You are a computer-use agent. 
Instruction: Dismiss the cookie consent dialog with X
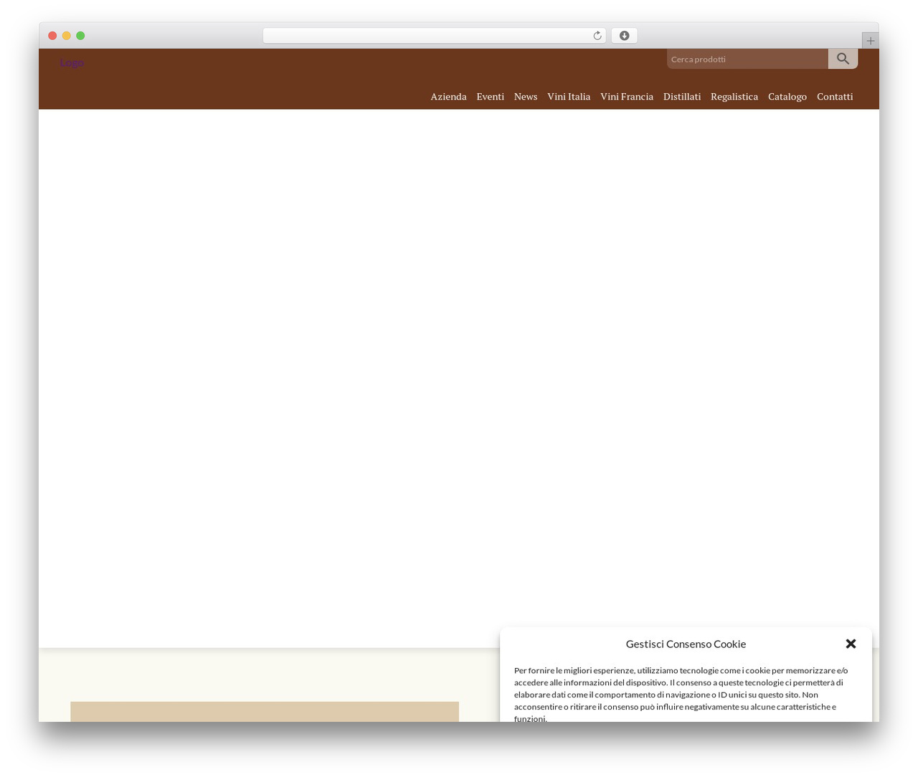tap(851, 644)
